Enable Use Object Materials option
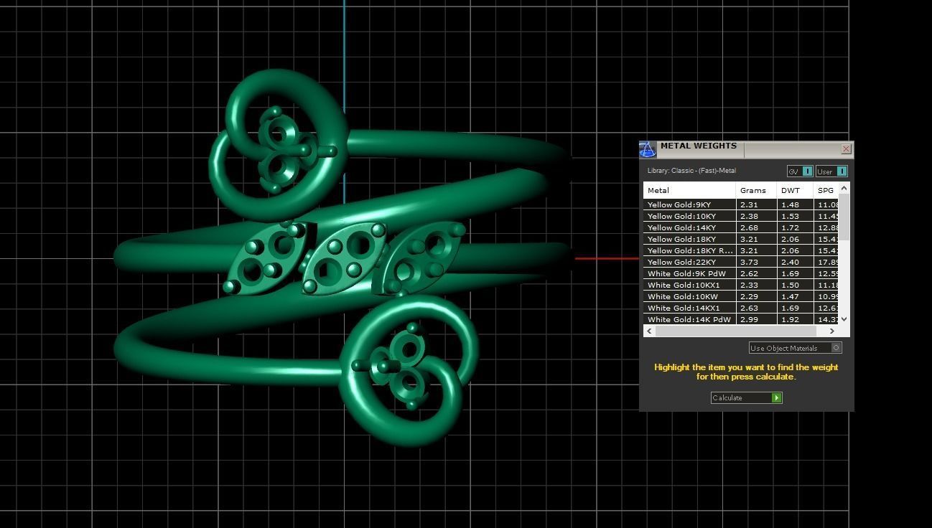 [795, 348]
